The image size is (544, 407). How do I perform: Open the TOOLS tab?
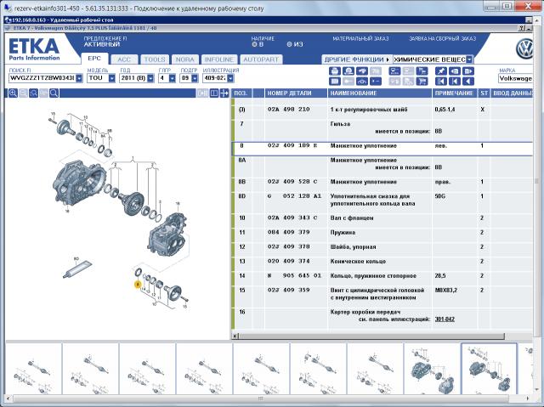point(155,59)
